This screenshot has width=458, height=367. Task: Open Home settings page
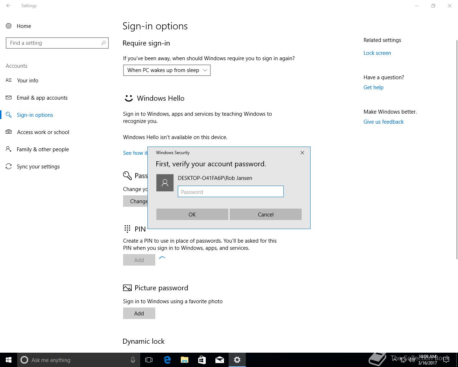point(24,26)
